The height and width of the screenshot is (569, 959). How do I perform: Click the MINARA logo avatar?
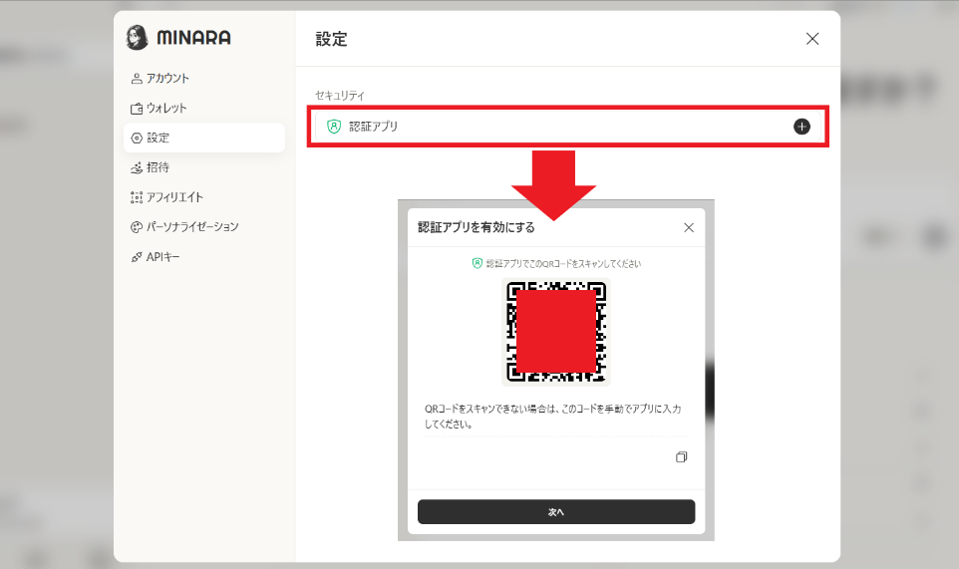click(x=137, y=37)
